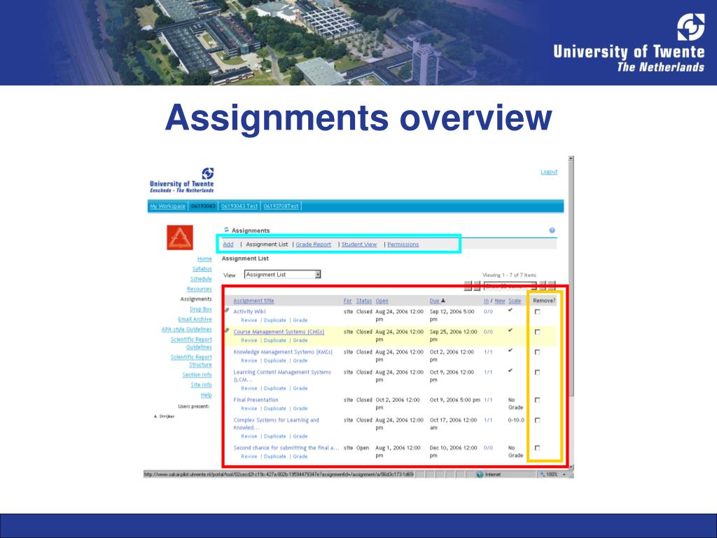Click the University of Twente logo in the portal

pyautogui.click(x=181, y=180)
